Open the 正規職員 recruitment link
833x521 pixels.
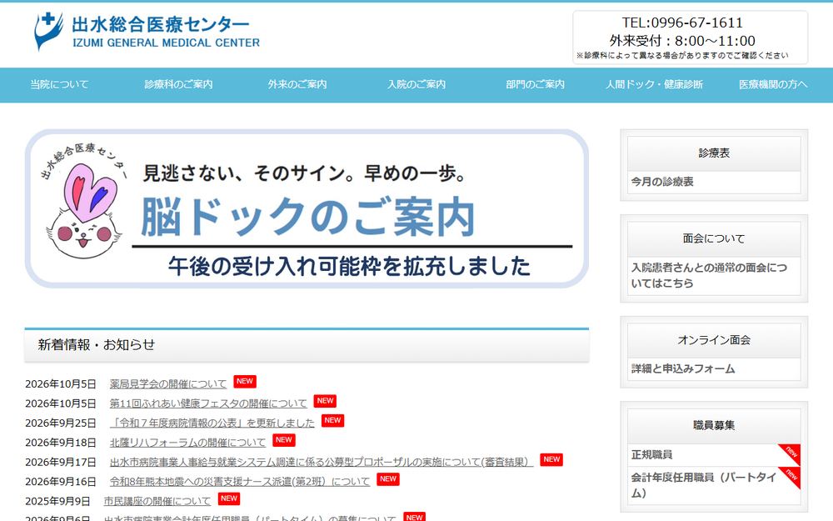point(652,454)
